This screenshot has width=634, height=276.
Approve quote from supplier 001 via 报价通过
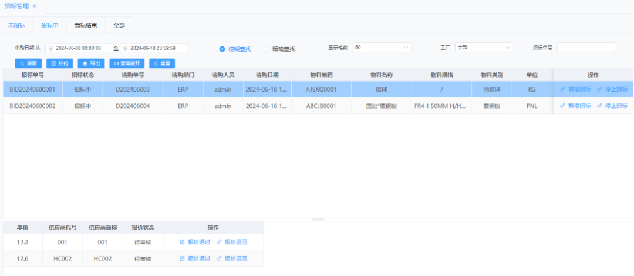coord(195,242)
